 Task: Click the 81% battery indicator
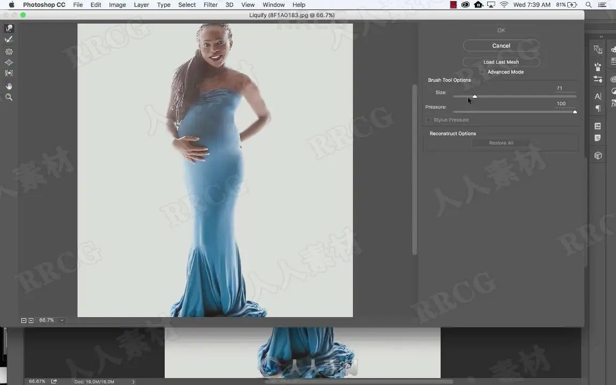pyautogui.click(x=566, y=5)
